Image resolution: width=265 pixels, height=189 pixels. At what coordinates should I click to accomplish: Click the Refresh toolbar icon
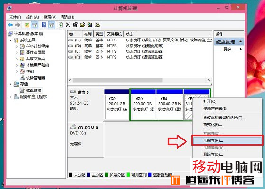(61, 25)
